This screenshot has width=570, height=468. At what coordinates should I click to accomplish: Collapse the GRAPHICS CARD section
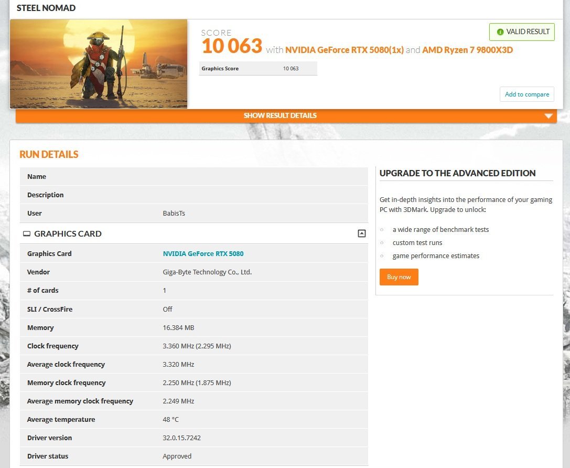click(x=361, y=233)
